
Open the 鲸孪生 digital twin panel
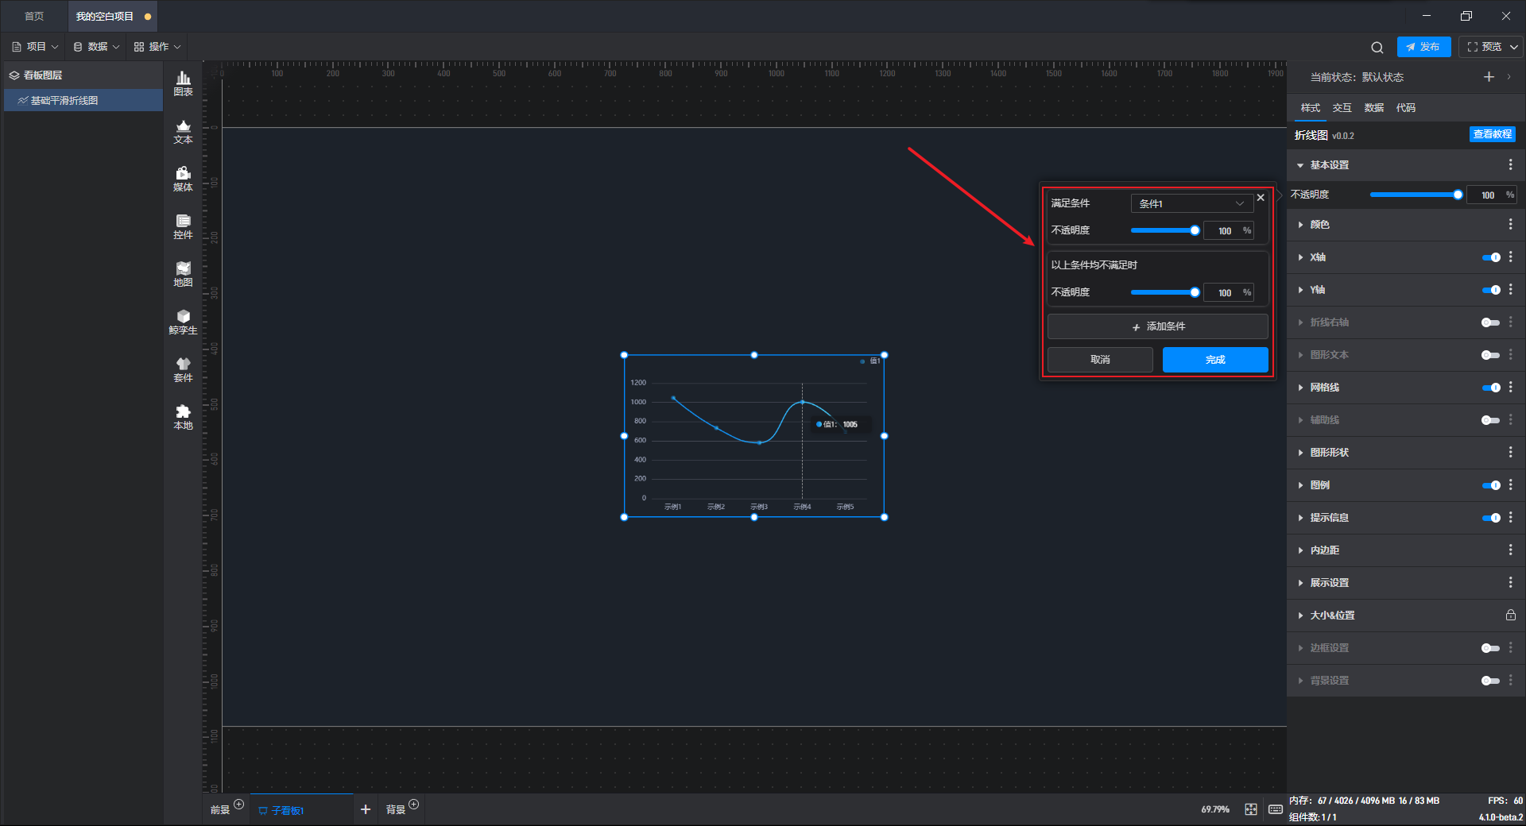pyautogui.click(x=183, y=322)
